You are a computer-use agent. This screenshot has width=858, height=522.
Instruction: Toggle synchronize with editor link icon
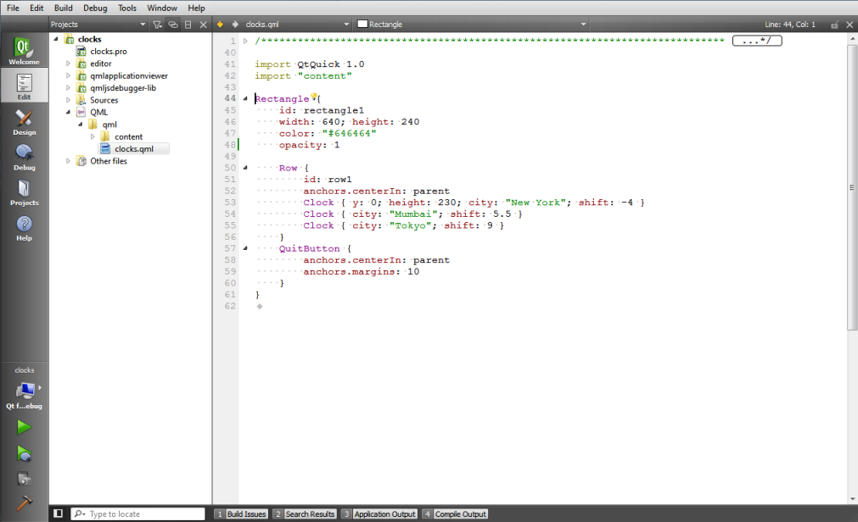(x=173, y=24)
